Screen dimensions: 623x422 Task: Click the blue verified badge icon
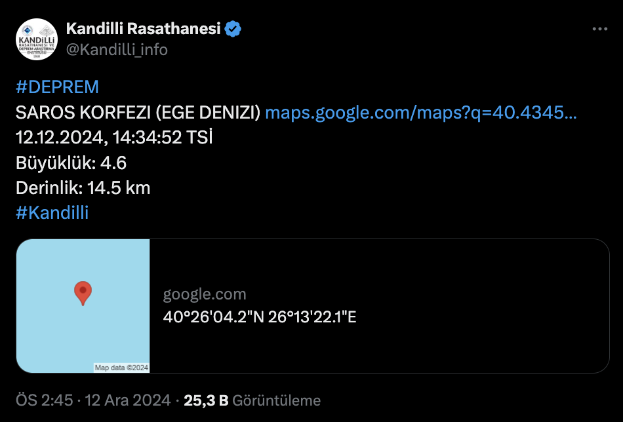pos(233,29)
